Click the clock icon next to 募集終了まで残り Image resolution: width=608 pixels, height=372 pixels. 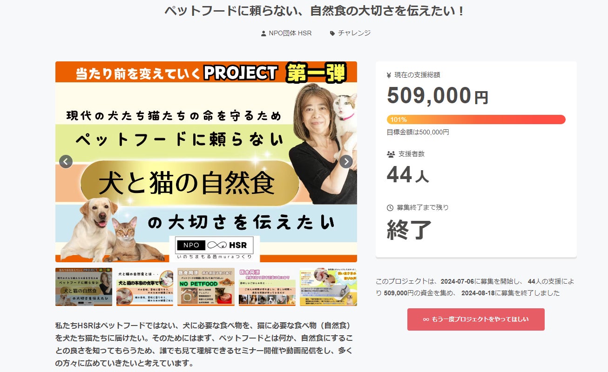pyautogui.click(x=390, y=207)
